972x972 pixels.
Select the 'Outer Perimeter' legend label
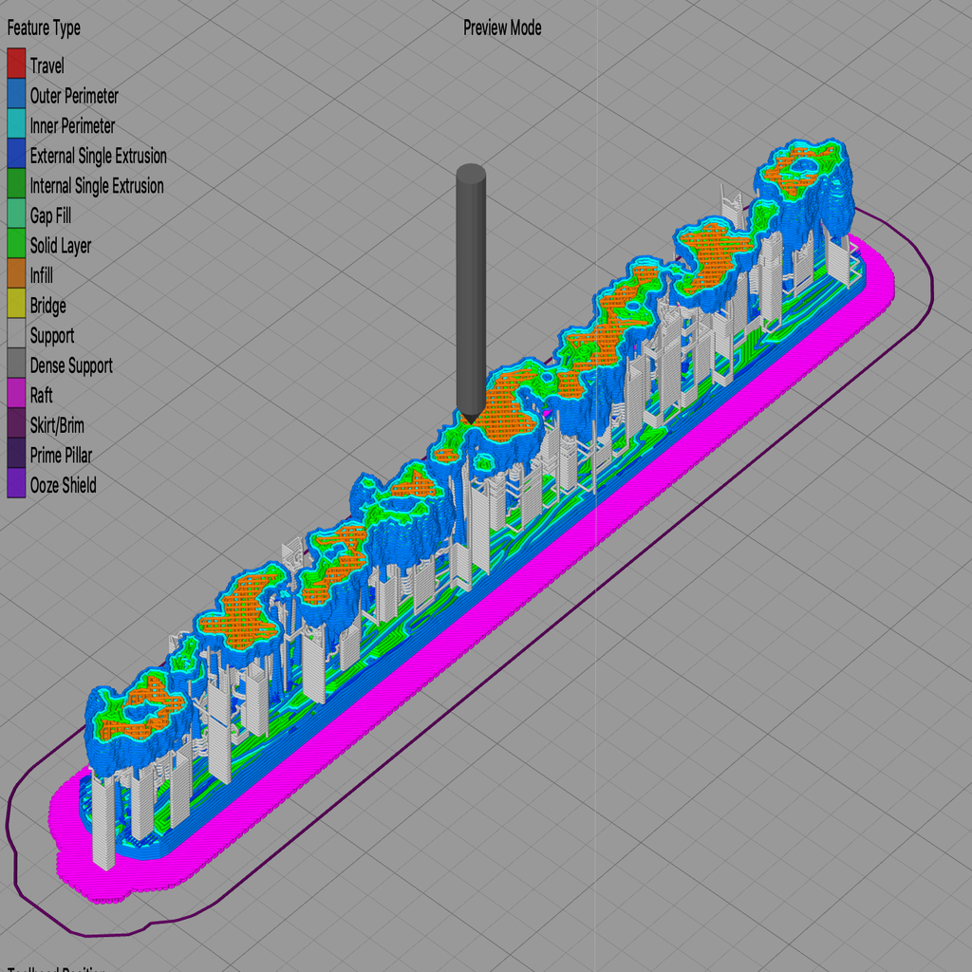(74, 96)
